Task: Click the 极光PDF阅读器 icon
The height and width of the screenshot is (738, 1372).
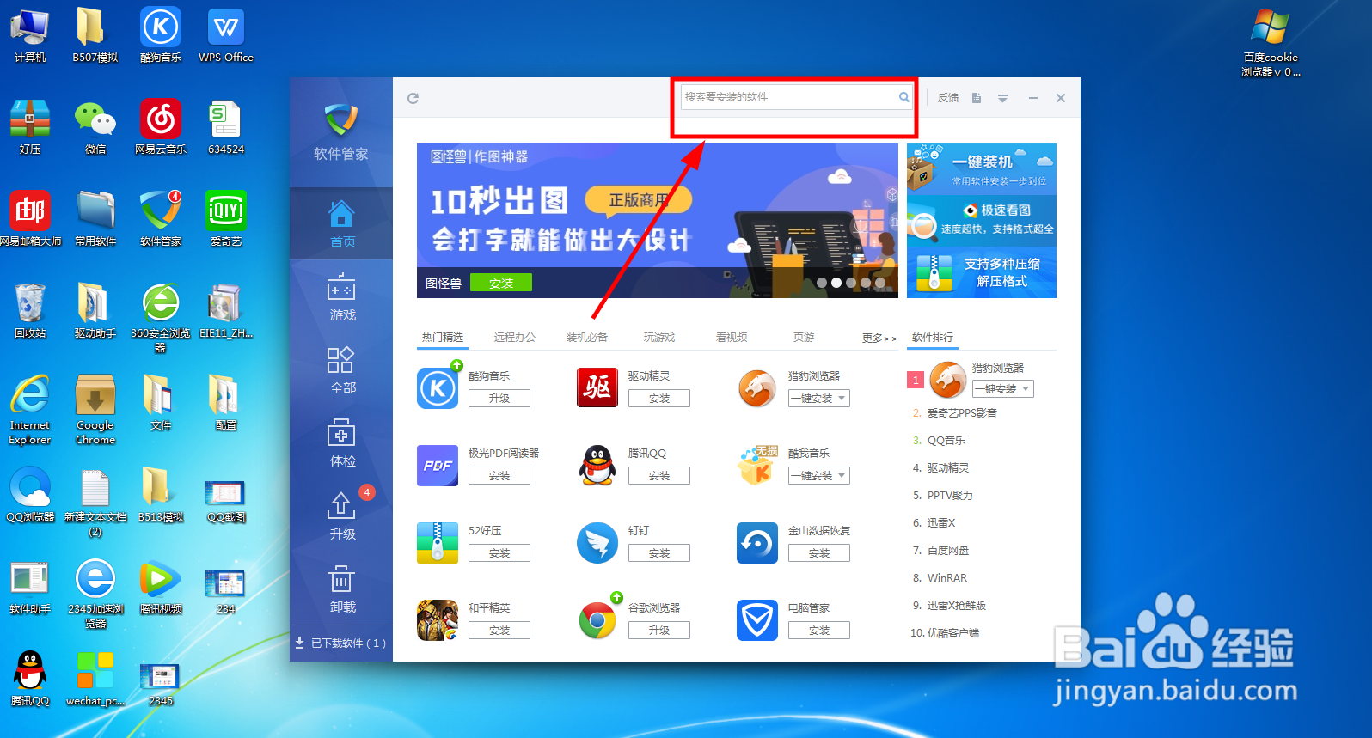Action: click(438, 465)
